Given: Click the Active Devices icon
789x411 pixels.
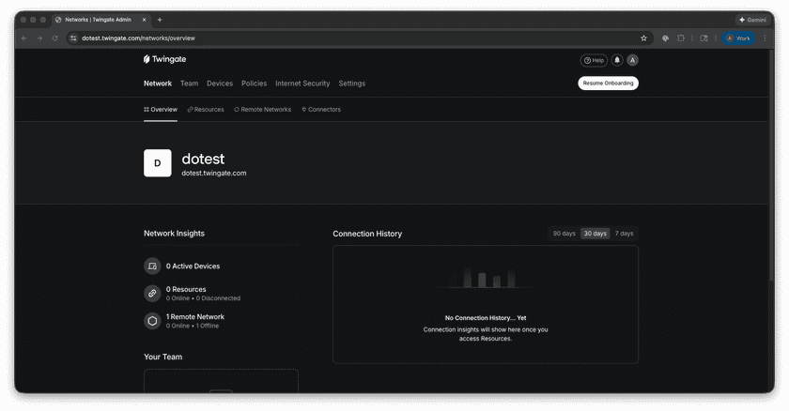Looking at the screenshot, I should (x=152, y=266).
